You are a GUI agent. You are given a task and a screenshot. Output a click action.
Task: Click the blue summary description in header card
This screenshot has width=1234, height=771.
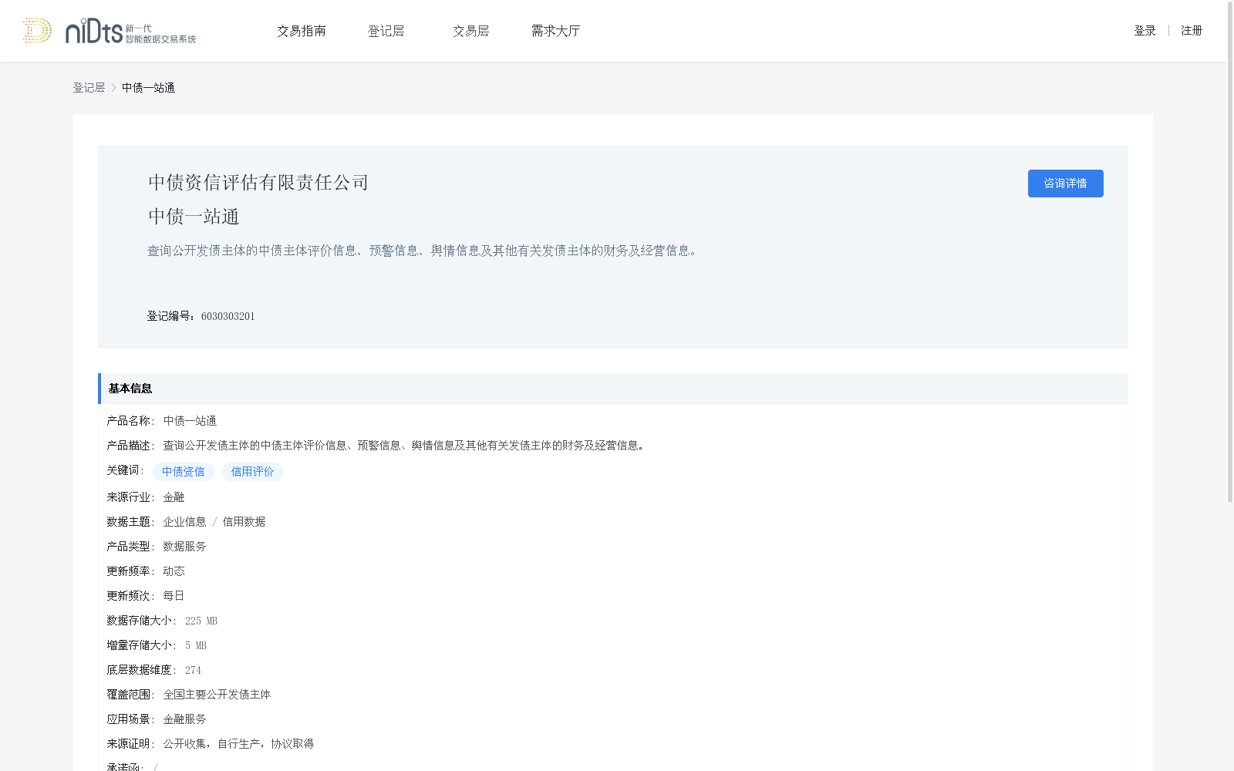[x=423, y=251]
